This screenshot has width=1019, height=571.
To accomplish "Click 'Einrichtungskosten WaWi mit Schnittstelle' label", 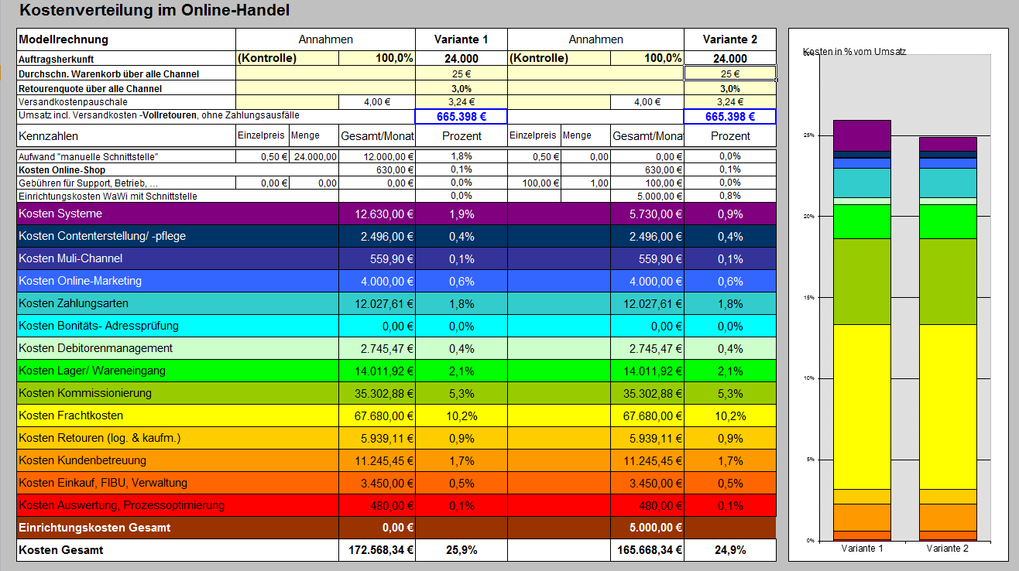I will pos(108,196).
